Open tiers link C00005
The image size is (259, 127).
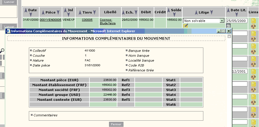click(x=87, y=20)
